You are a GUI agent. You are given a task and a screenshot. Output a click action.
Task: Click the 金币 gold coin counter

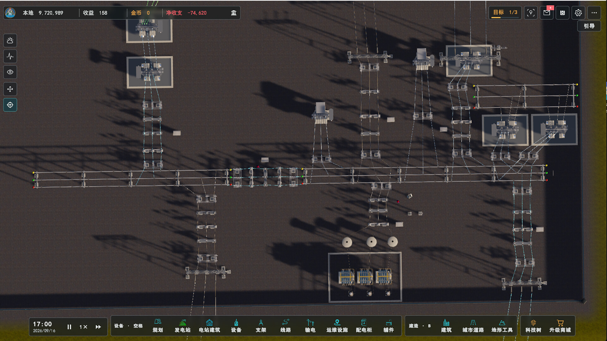coord(140,13)
